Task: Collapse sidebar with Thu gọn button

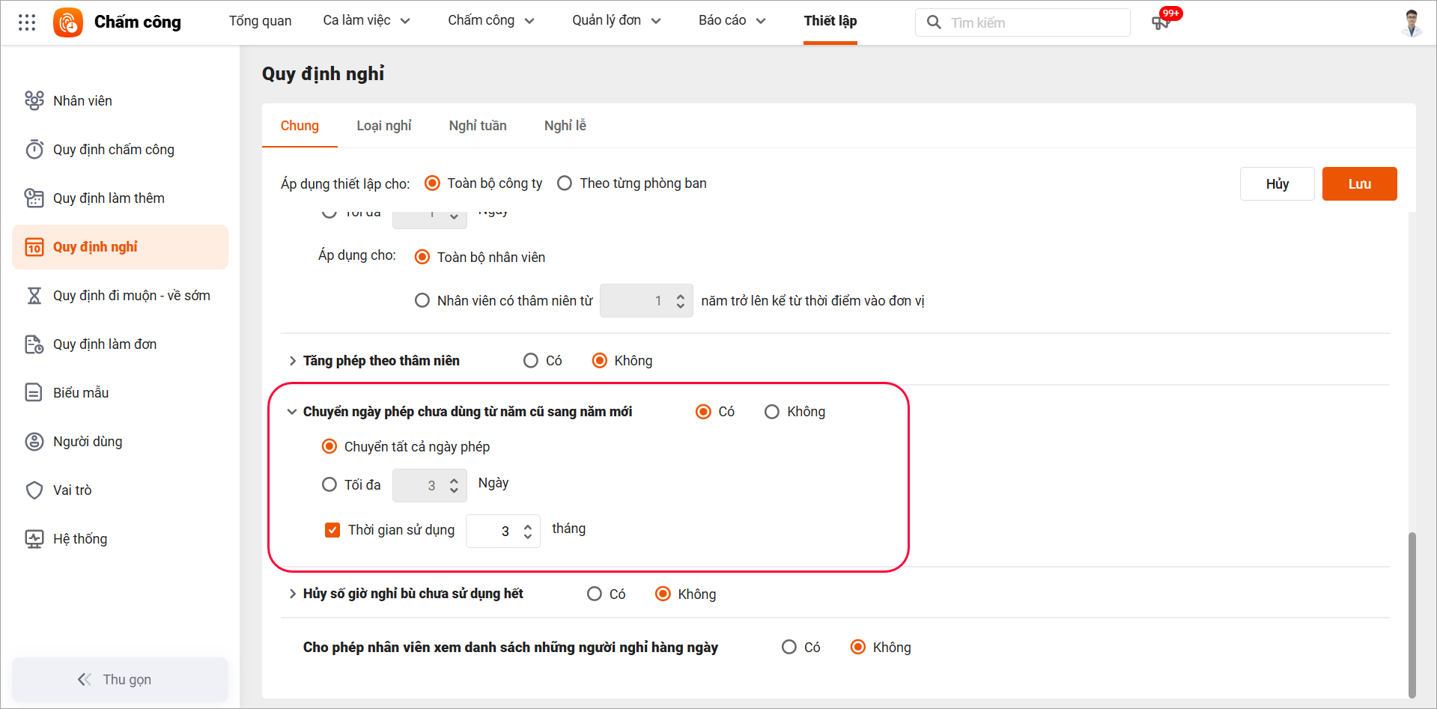Action: tap(120, 680)
